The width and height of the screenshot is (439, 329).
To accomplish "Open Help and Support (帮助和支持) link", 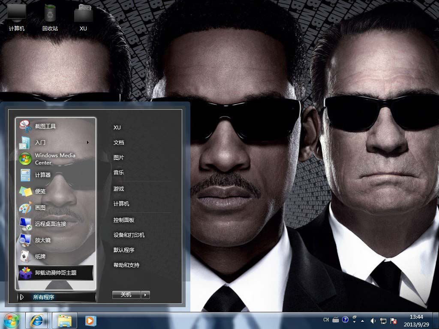I will tap(126, 265).
